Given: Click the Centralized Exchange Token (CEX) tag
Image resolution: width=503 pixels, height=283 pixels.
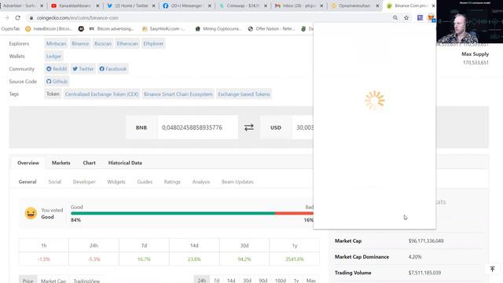Looking at the screenshot, I should click(101, 94).
